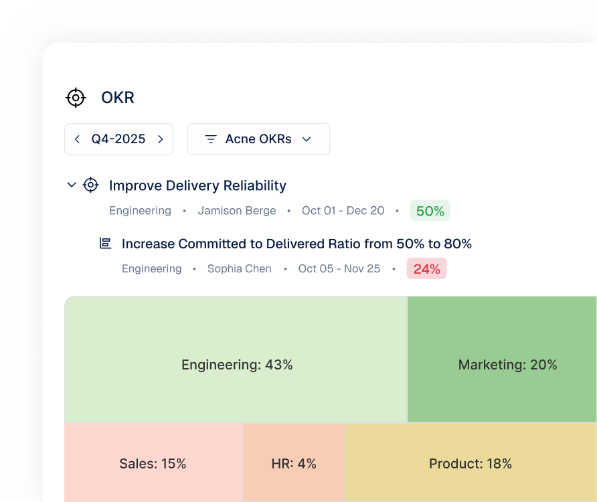Click the key result bar-chart icon
The width and height of the screenshot is (597, 502).
(106, 243)
